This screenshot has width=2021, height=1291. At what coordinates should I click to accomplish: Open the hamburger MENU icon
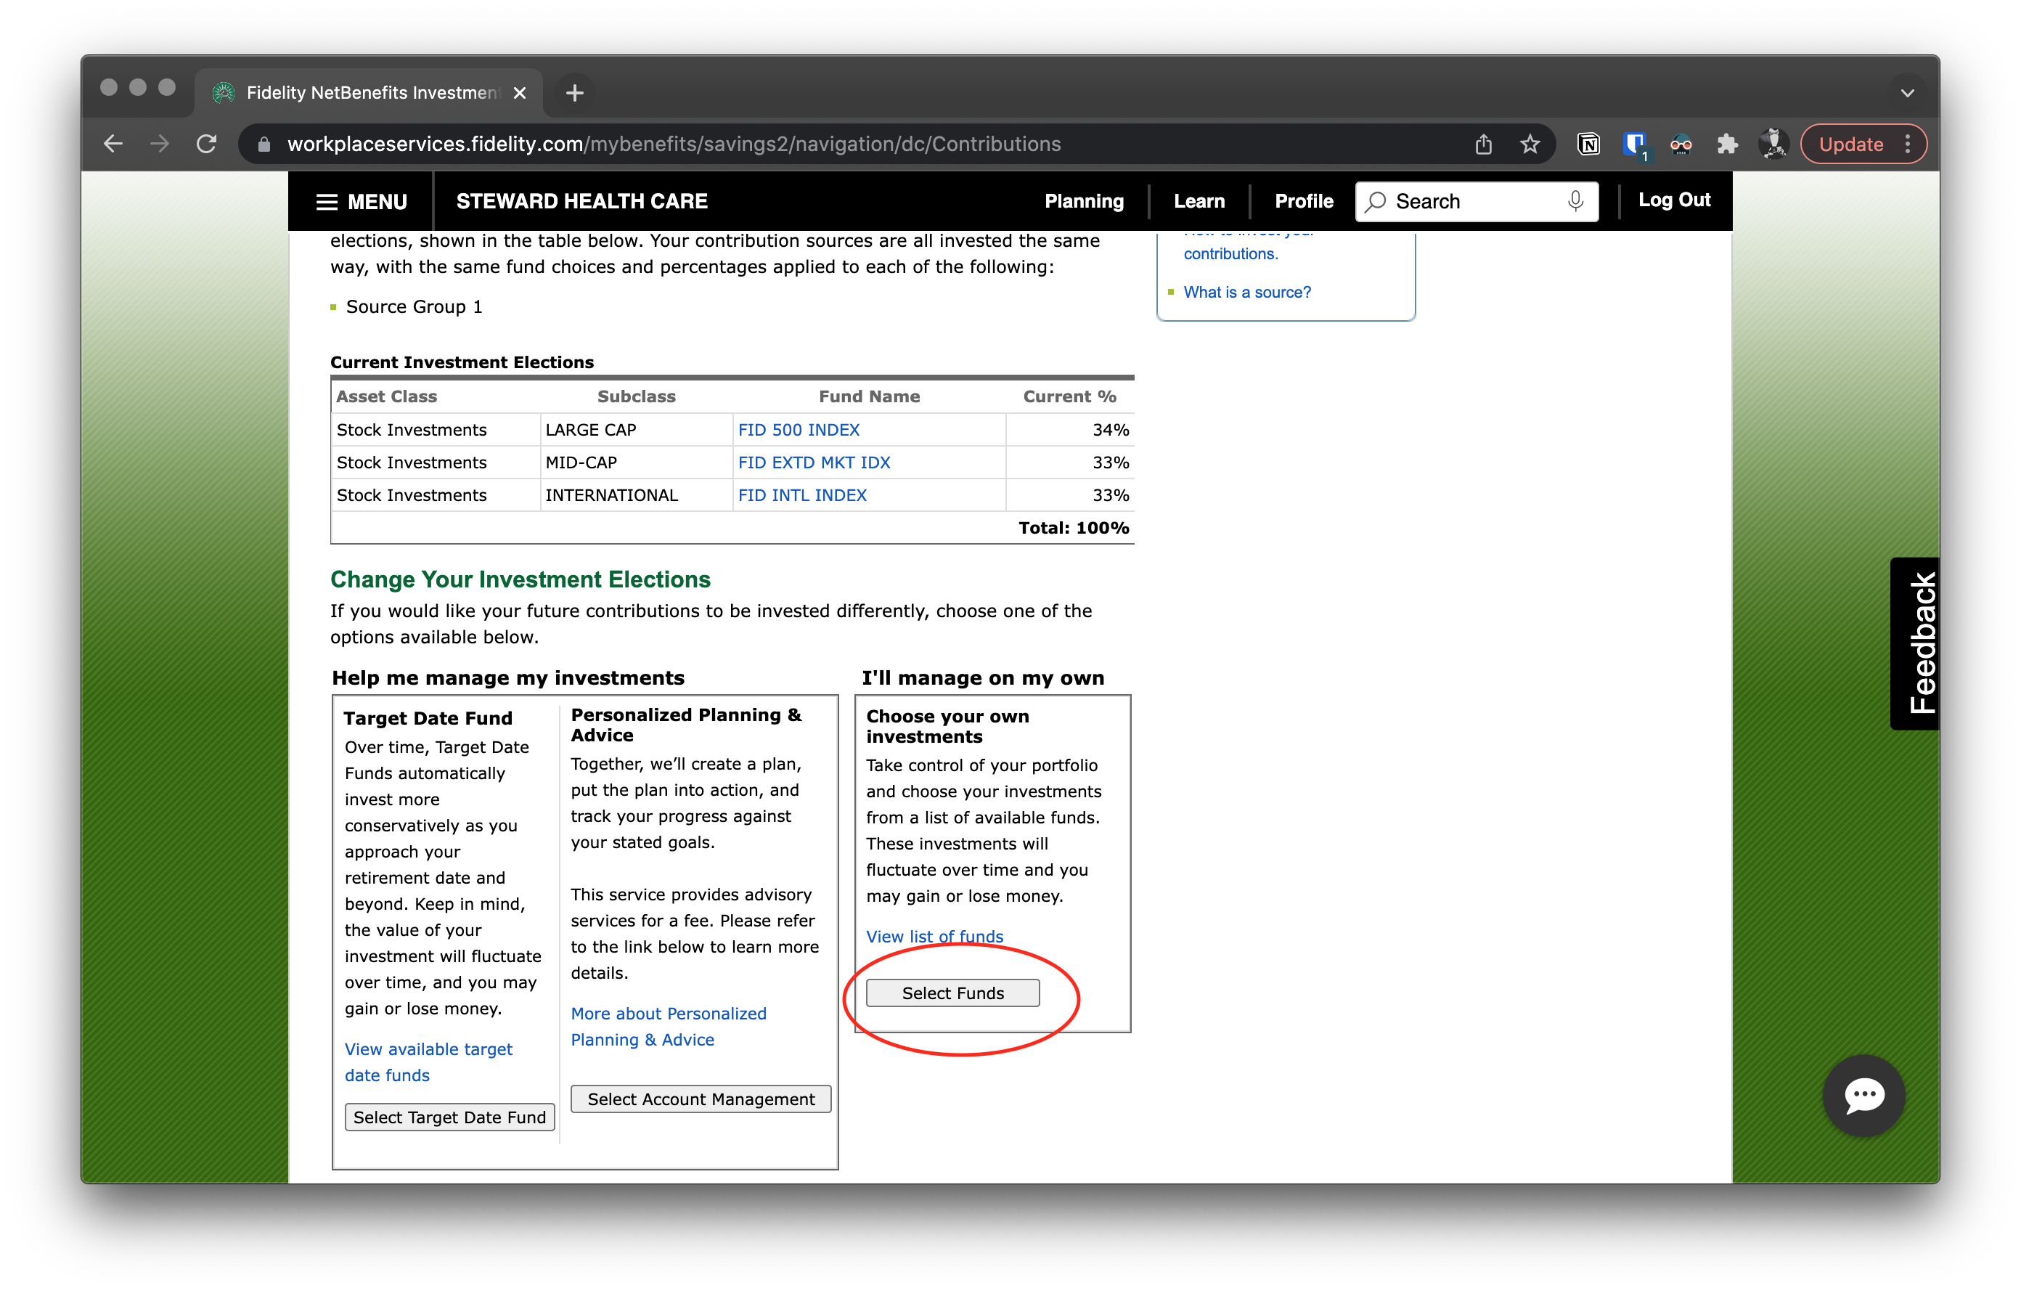[327, 203]
